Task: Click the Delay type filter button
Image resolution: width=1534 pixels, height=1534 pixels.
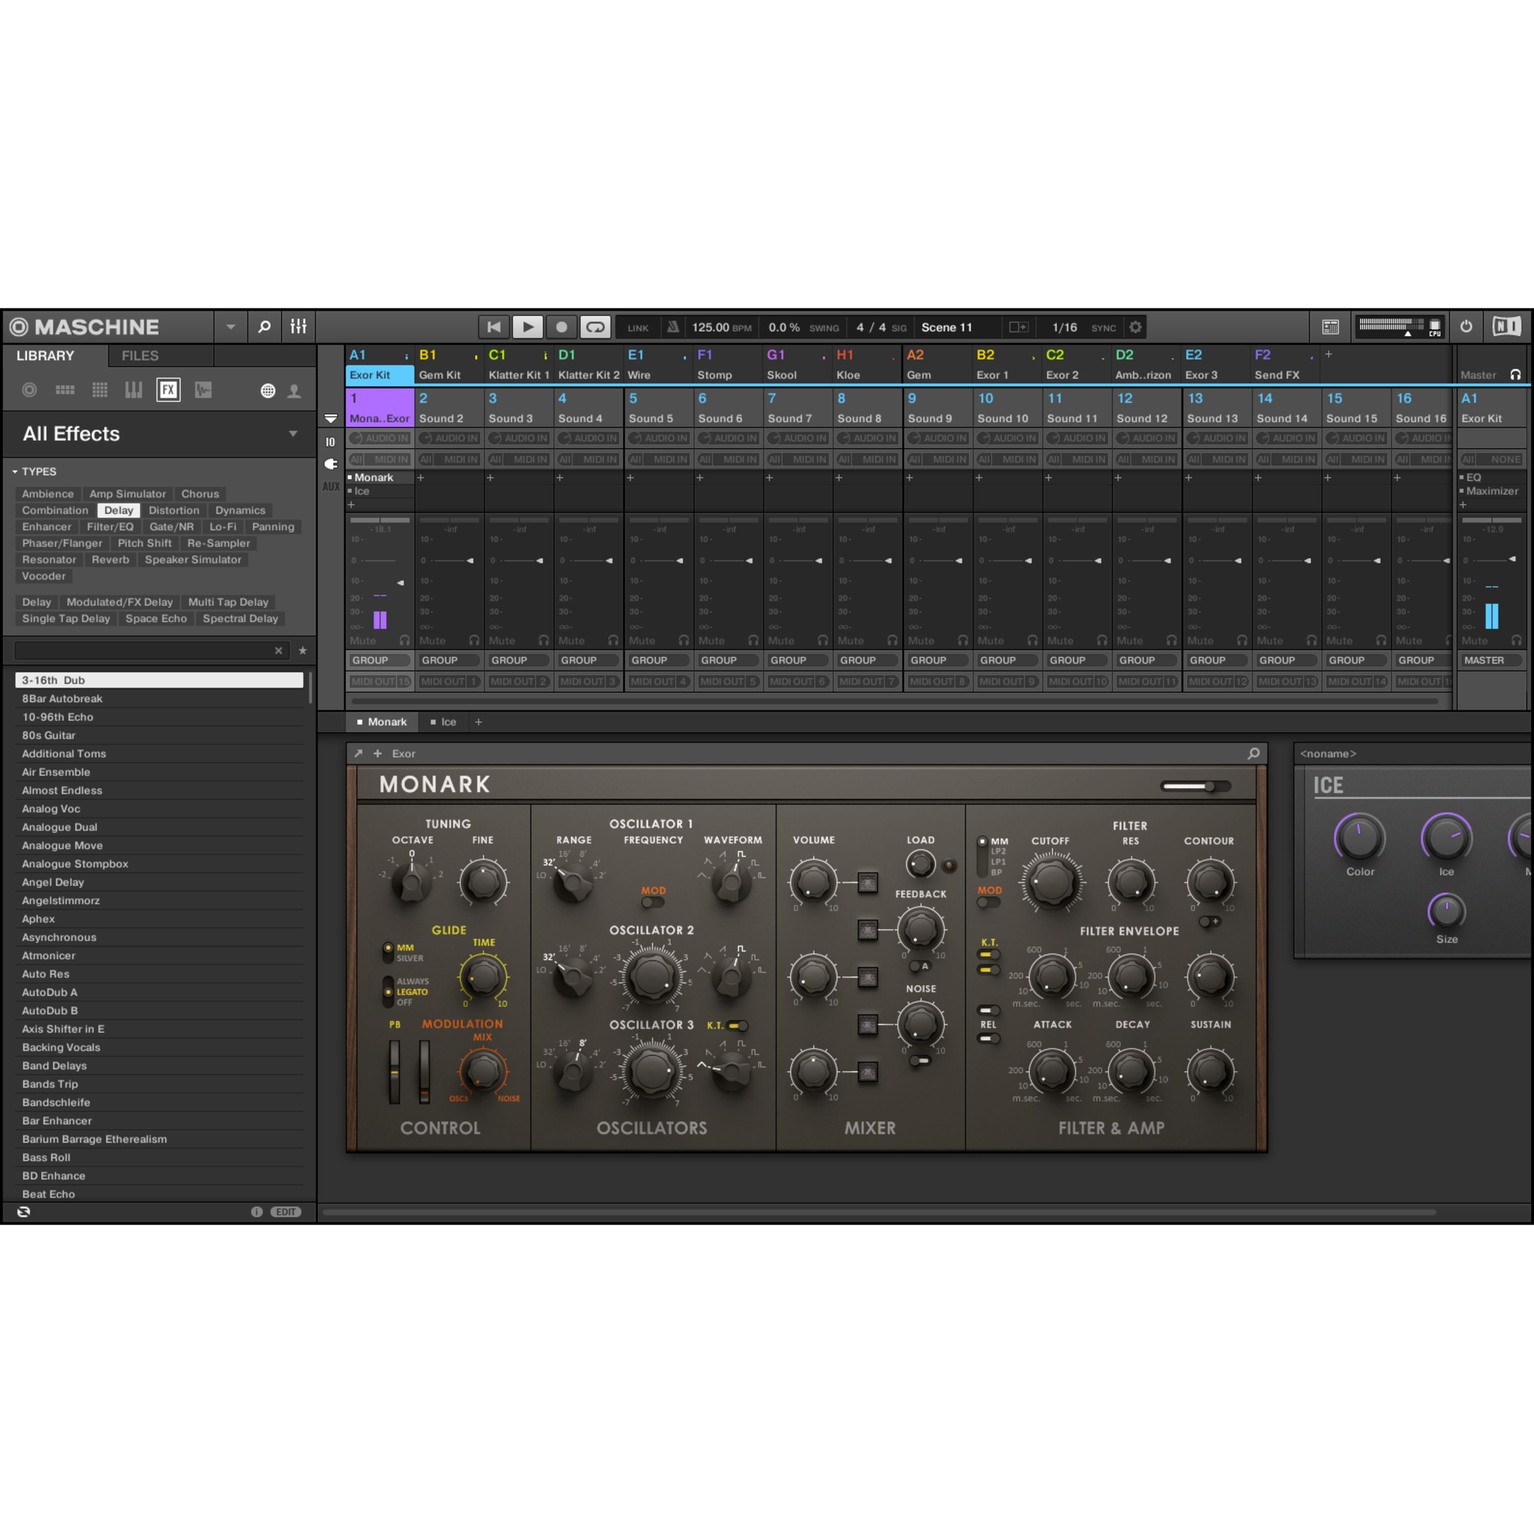Action: [x=118, y=510]
